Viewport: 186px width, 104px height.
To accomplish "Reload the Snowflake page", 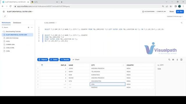I will coord(10,6).
